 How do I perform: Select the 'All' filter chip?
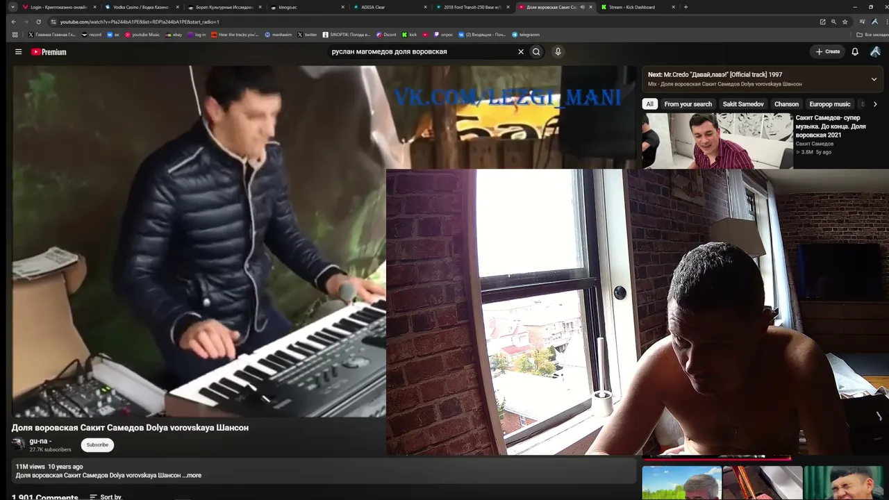click(649, 104)
